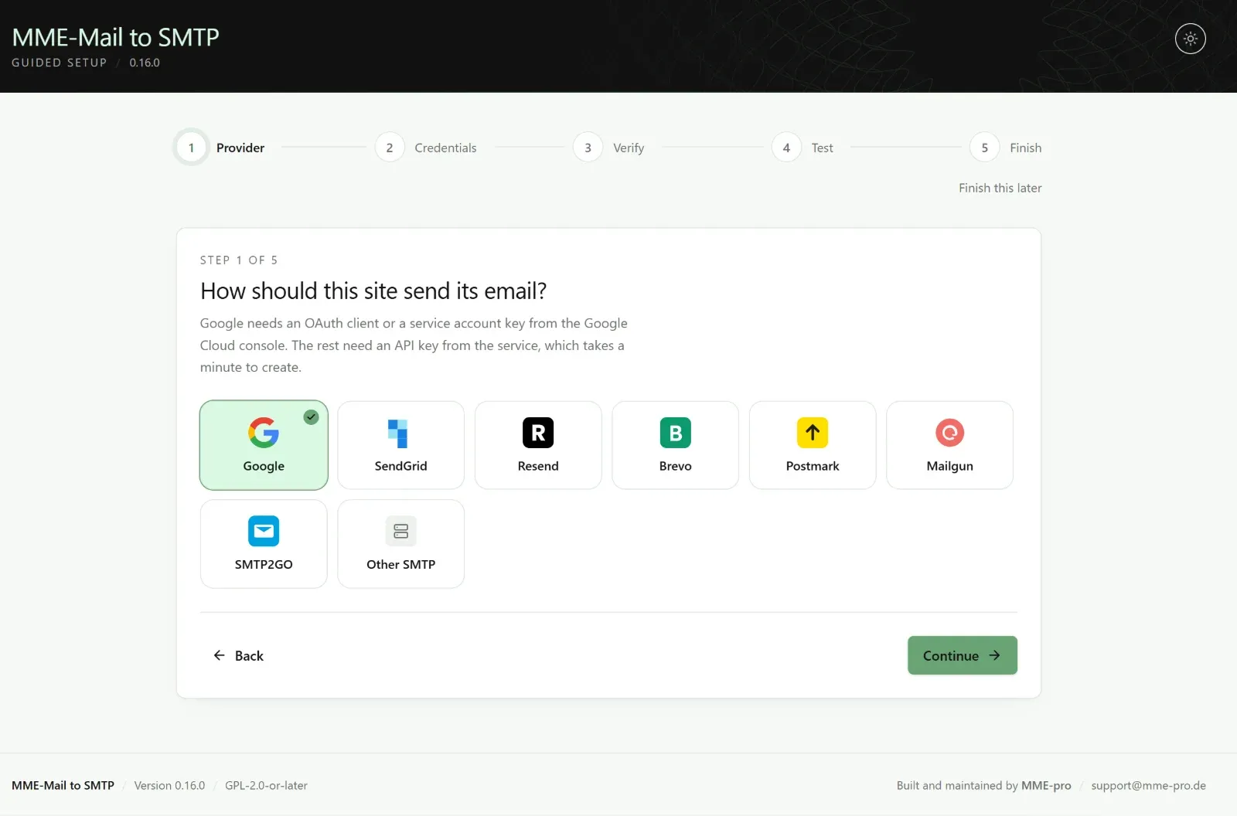This screenshot has height=816, width=1237.
Task: Click the MME-Mail to SMTP header title
Action: 116,37
